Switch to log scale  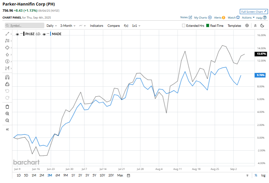[x=263, y=175]
